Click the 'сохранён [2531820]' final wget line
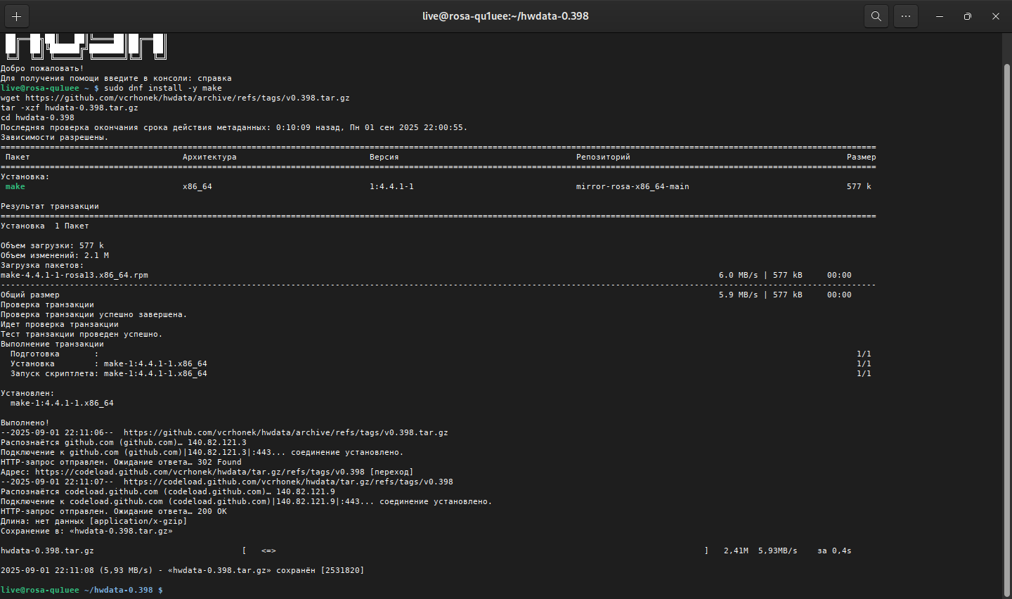The image size is (1012, 599). point(182,570)
